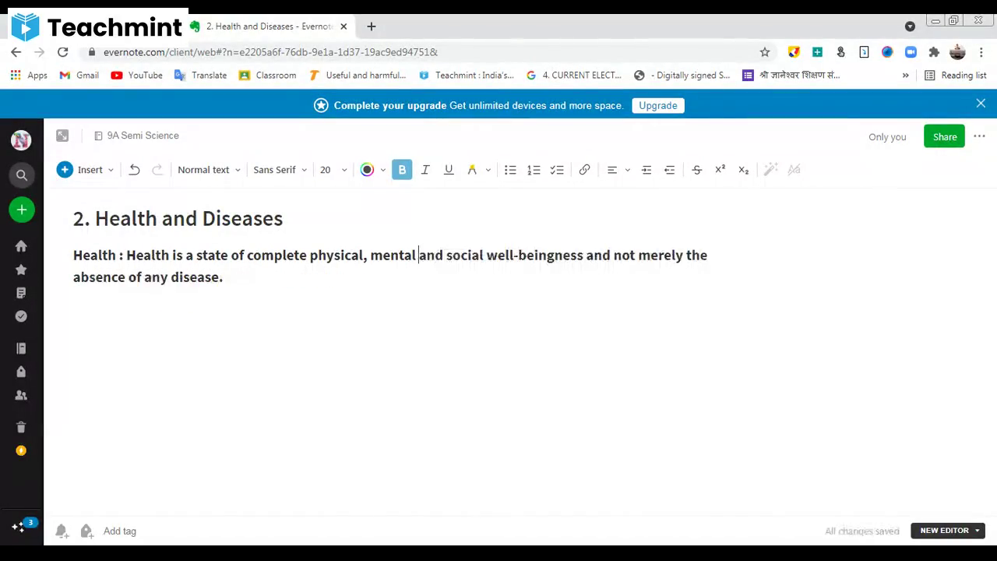Open the Tasks section in the sidebar
The width and height of the screenshot is (997, 561).
pos(21,316)
